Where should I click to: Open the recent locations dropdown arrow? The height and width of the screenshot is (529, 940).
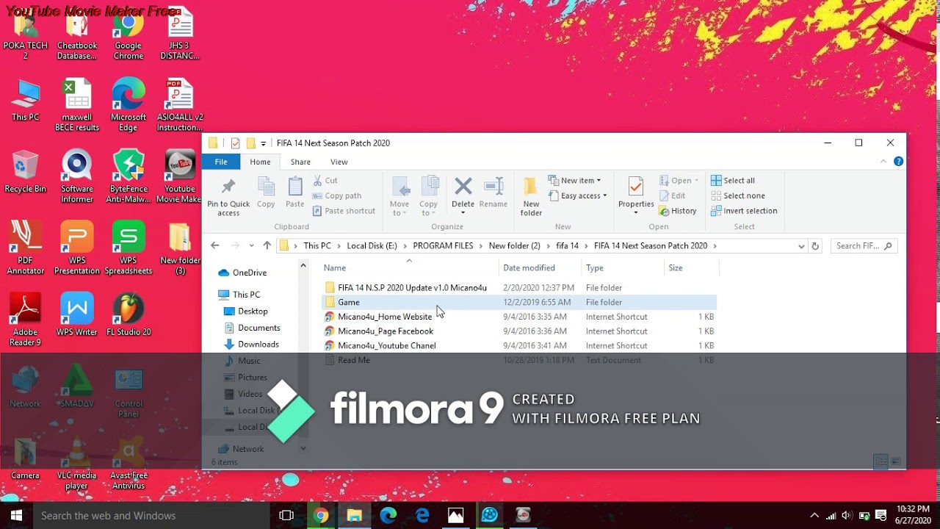tap(251, 245)
